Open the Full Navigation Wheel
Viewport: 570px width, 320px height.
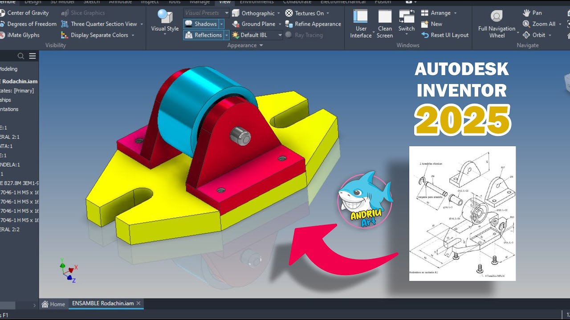497,23
